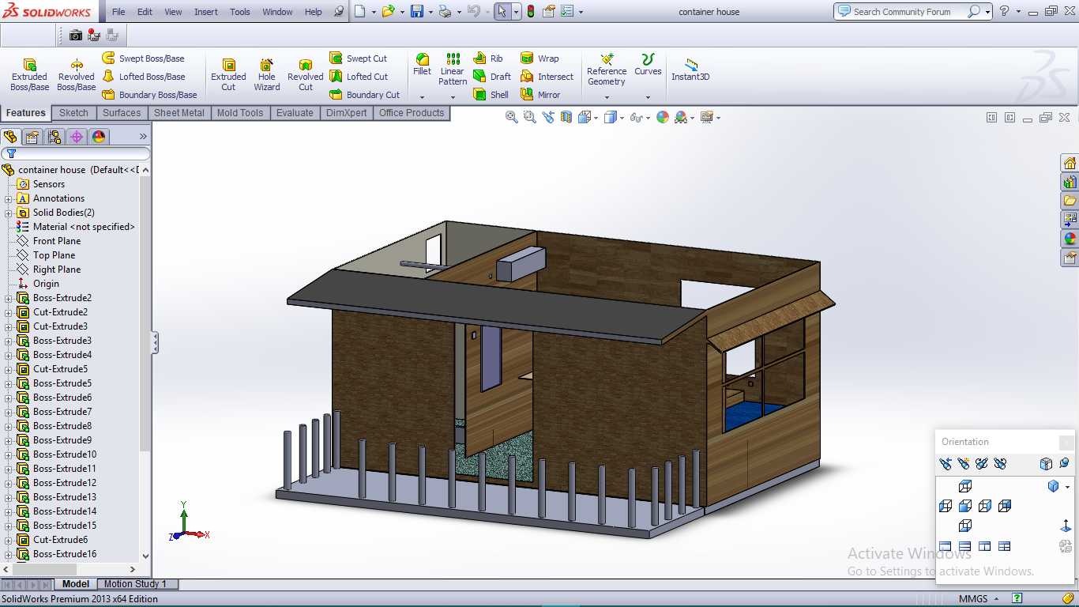Toggle View Selector cube in Orientation panel
This screenshot has width=1079, height=607.
1046,464
